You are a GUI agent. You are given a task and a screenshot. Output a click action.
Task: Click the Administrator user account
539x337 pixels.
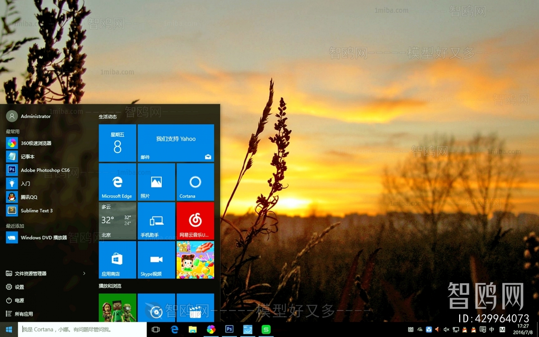tap(35, 116)
